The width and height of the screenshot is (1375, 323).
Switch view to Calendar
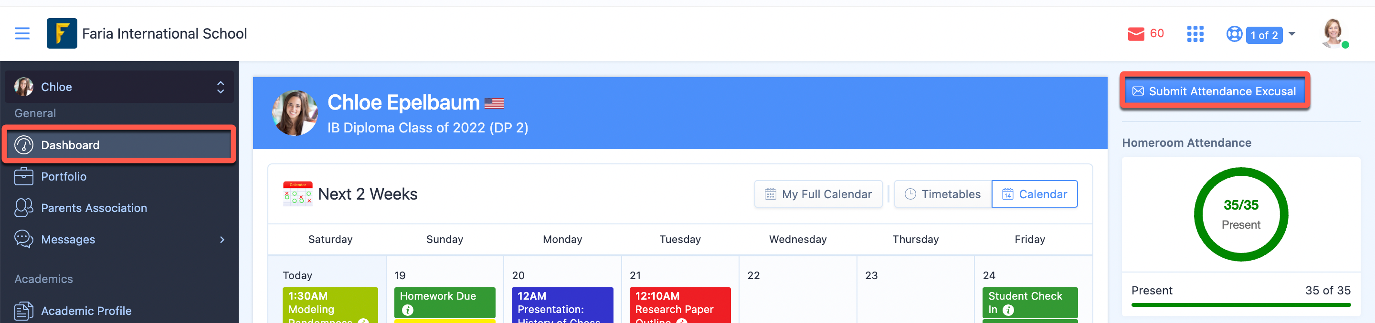[x=1034, y=194]
